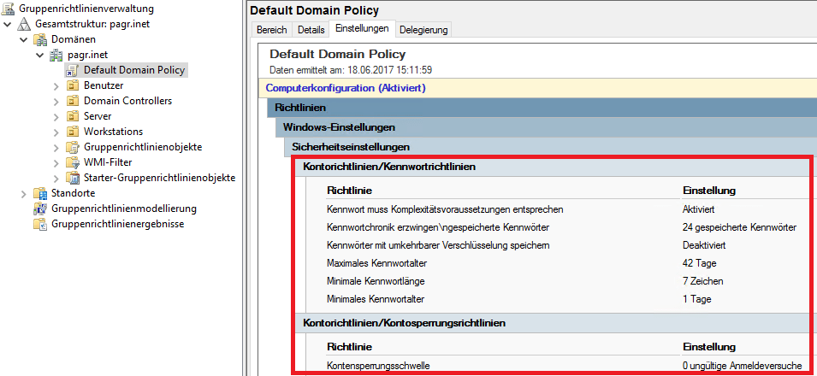The height and width of the screenshot is (376, 817).
Task: Open the Delegierung tab
Action: 423,30
